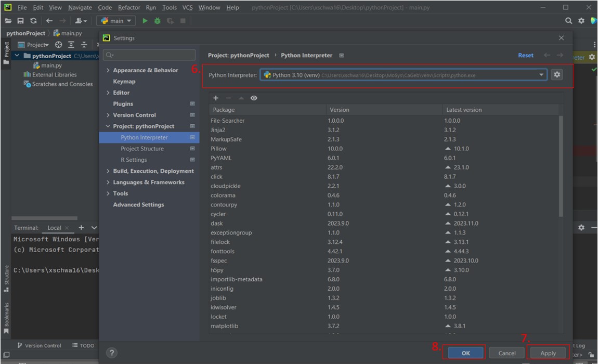Open the Navigate menu
The height and width of the screenshot is (364, 598).
click(80, 7)
